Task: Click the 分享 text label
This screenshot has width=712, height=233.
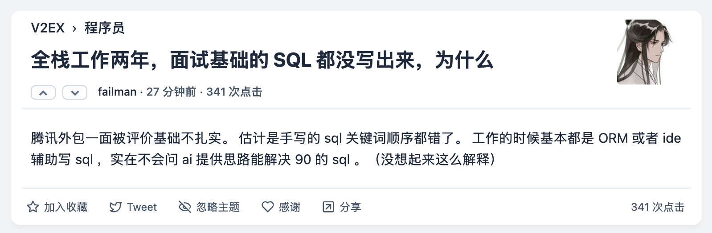Action: [x=350, y=207]
